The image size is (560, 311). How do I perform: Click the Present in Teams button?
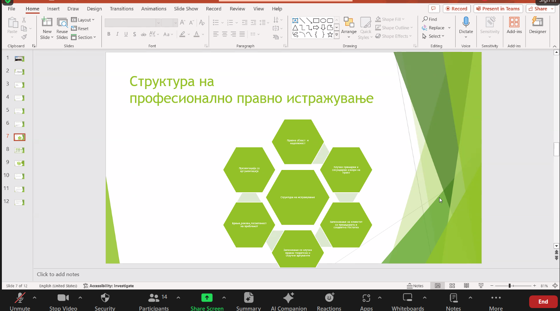498,9
